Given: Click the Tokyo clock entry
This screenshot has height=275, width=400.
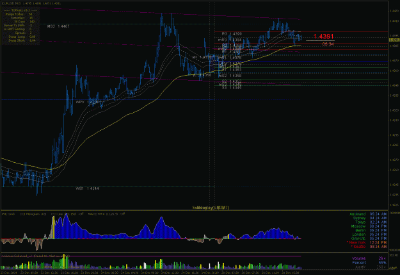Looking at the screenshot, I should coord(371,222).
